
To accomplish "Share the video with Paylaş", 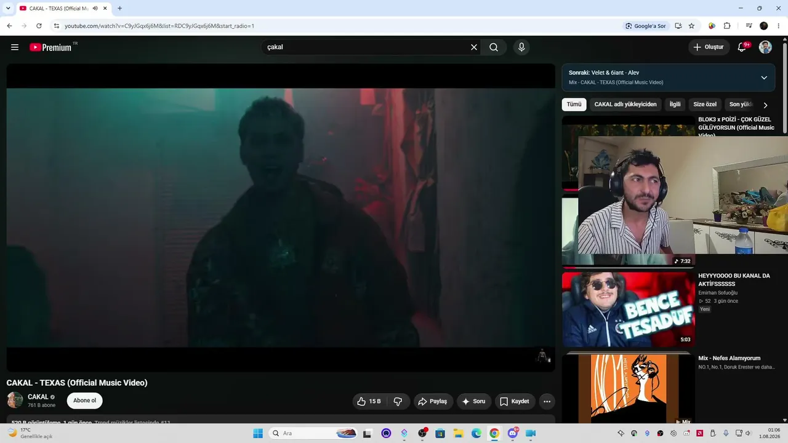I will [x=433, y=402].
